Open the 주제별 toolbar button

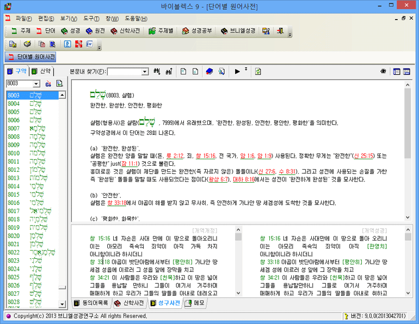(x=161, y=31)
